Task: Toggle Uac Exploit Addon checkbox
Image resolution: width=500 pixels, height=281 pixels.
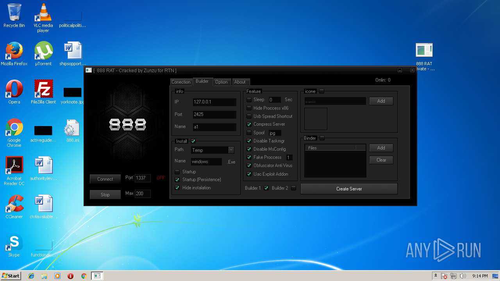Action: [249, 174]
